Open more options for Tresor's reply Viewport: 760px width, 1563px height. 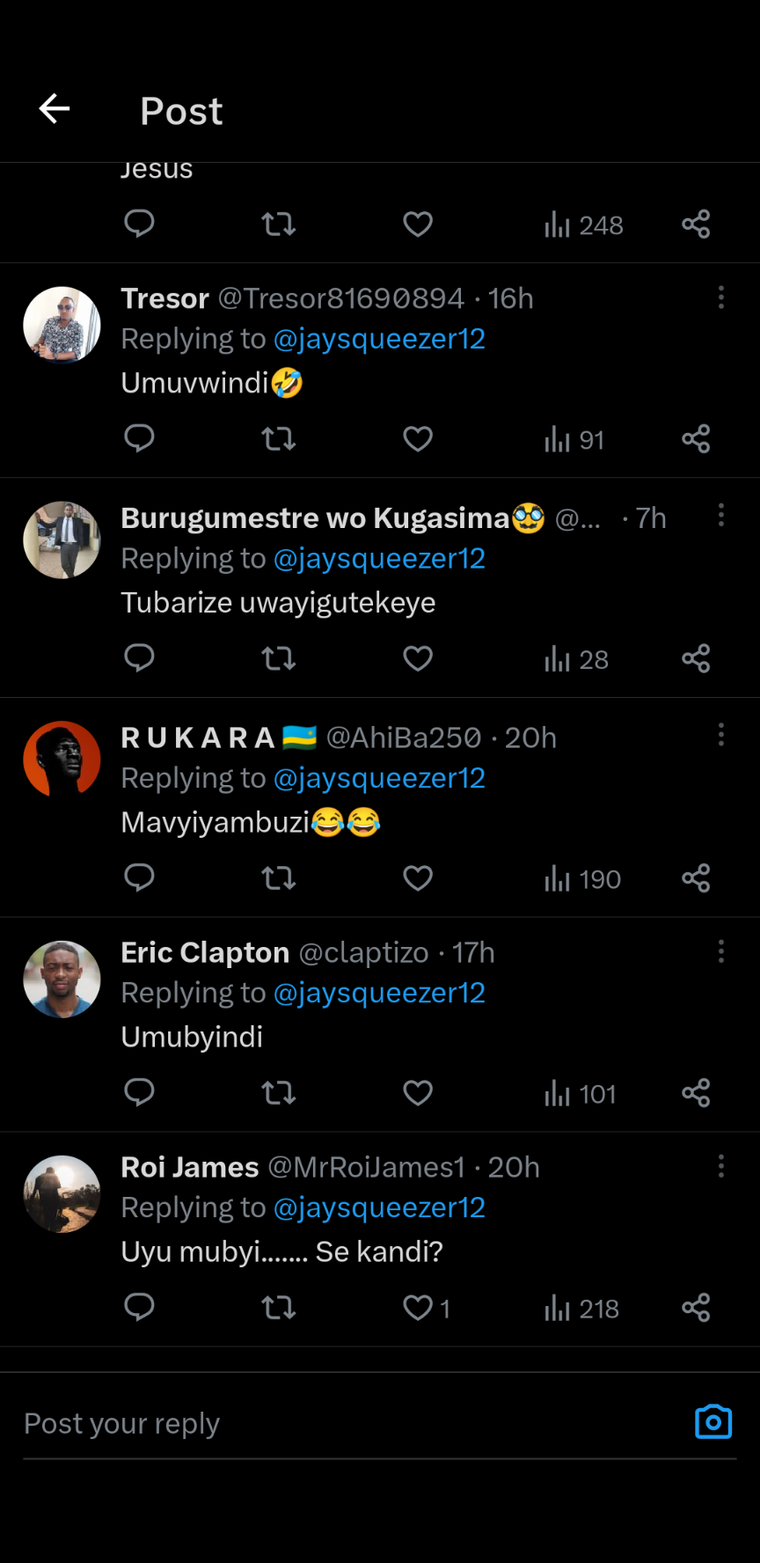[721, 297]
